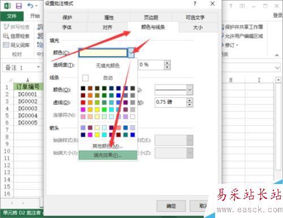Select the 颜色与线条 dialog tab
Image resolution: width=283 pixels, height=218 pixels.
[x=153, y=27]
